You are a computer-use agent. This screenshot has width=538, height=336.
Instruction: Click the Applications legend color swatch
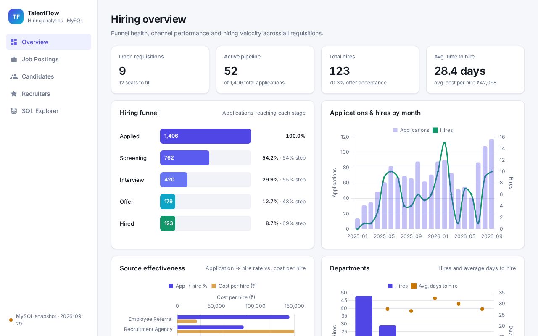point(395,130)
